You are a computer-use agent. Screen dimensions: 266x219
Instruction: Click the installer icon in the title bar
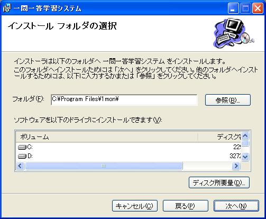click(x=7, y=8)
